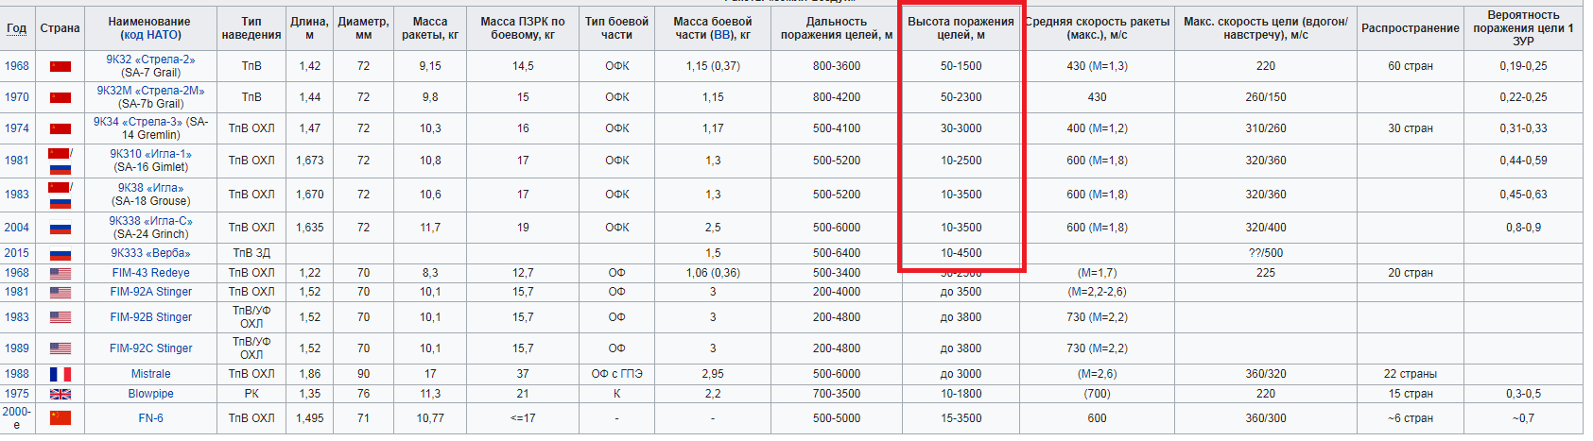The image size is (1593, 441).
Task: Click the «ТпВ ЗД» guidance type cell
Action: click(x=251, y=253)
